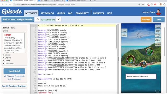Viewport: 167px width, 94px height.
Task: Tap the jungle overlay button in preview
Action: coord(150,51)
